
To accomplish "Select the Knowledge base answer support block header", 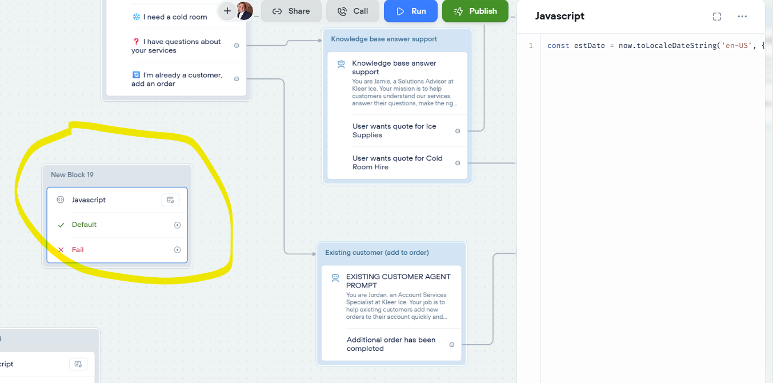I will (x=384, y=39).
